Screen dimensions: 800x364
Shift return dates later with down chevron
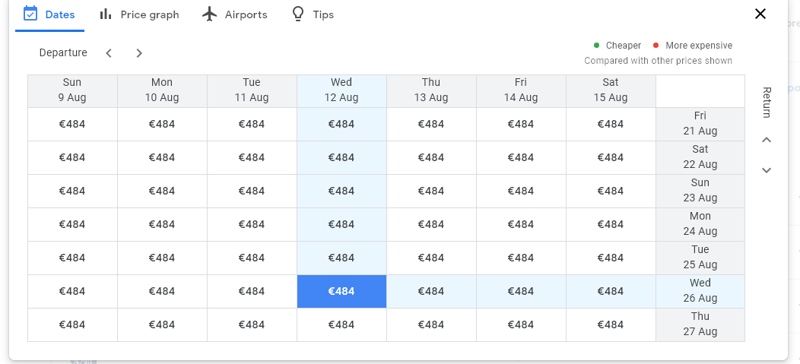point(767,170)
